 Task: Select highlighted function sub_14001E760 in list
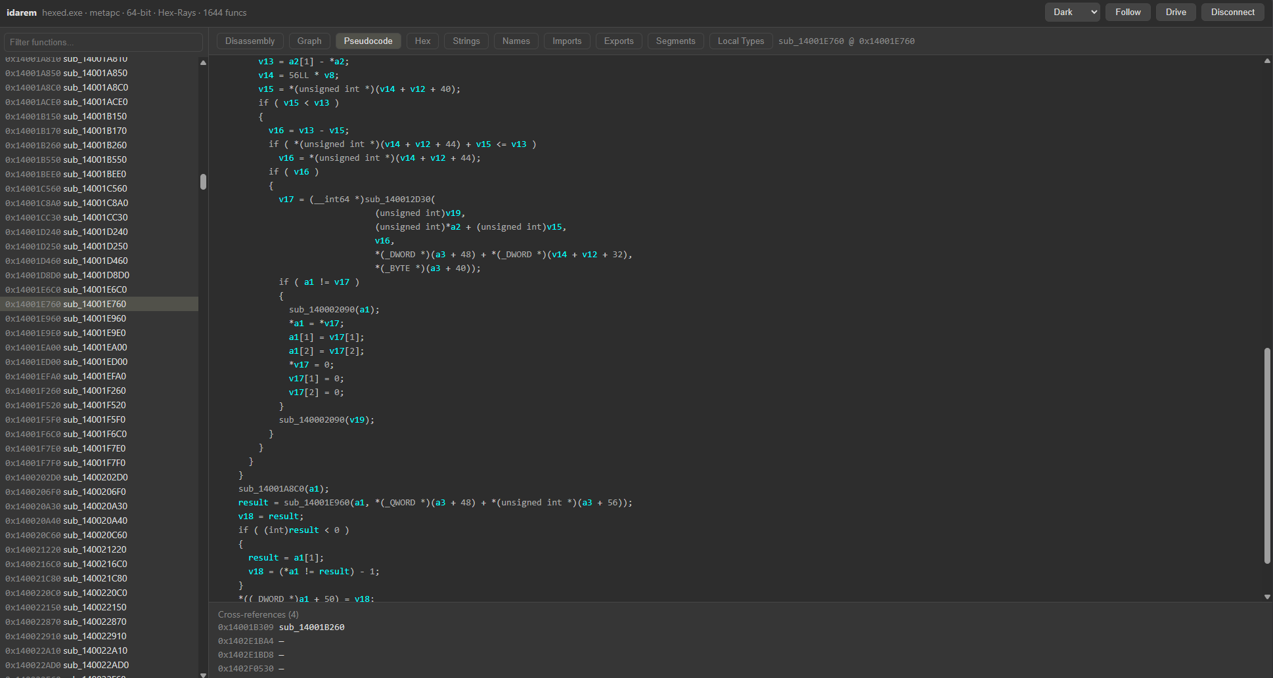(99, 304)
